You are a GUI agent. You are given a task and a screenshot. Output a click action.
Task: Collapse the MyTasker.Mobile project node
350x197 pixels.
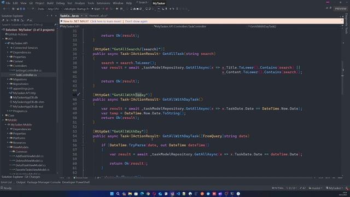click(5, 125)
